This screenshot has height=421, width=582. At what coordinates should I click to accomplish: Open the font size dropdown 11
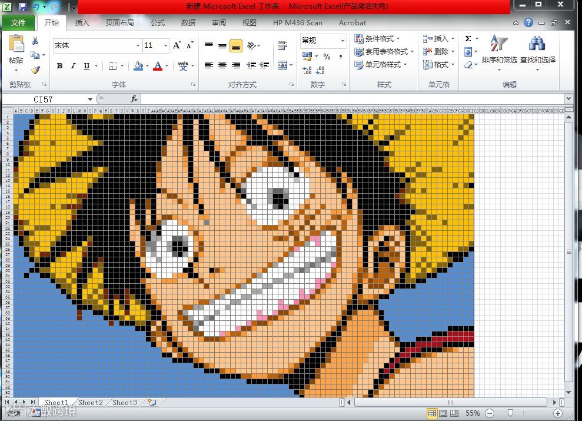coord(165,46)
